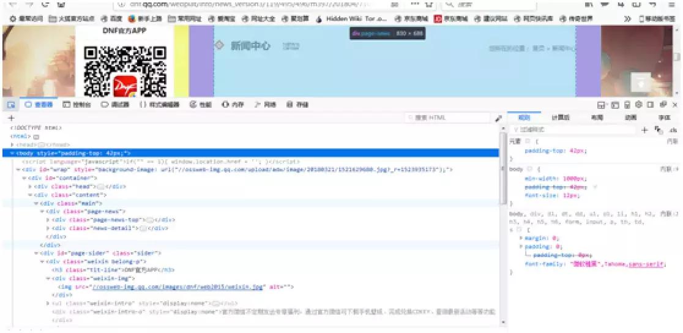Click the scroll-to-top button on the page

pyautogui.click(x=641, y=82)
